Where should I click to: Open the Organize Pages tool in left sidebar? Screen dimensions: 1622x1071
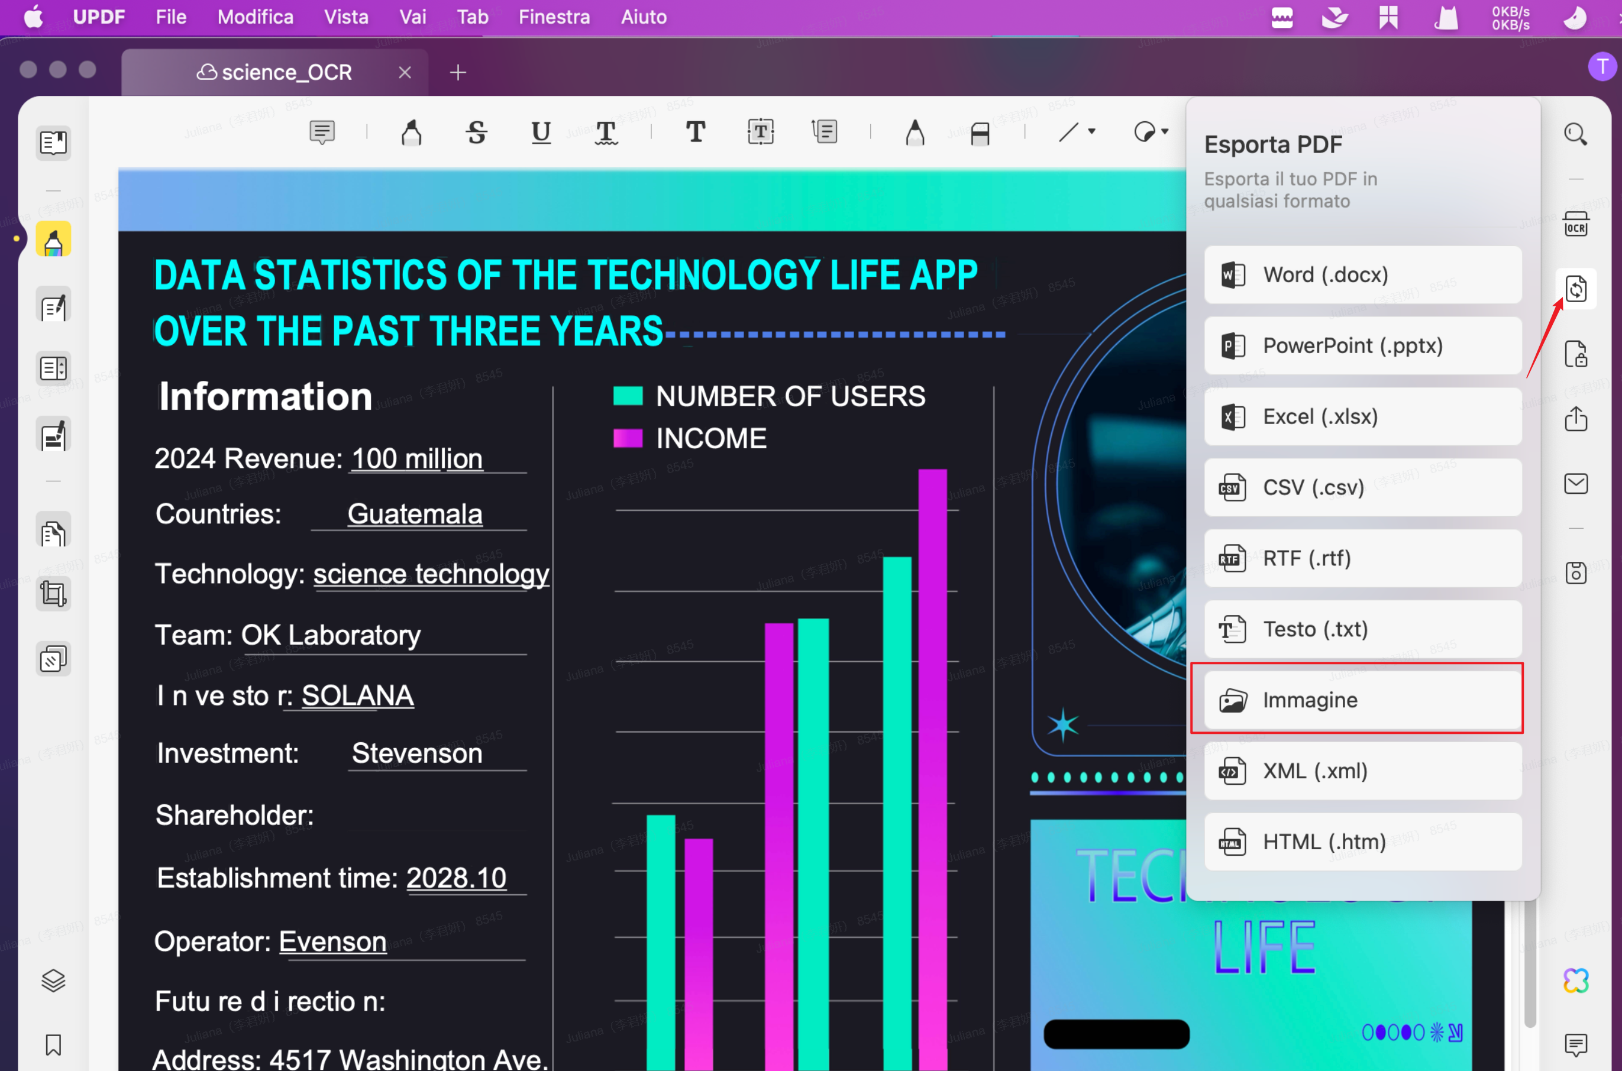coord(53,530)
